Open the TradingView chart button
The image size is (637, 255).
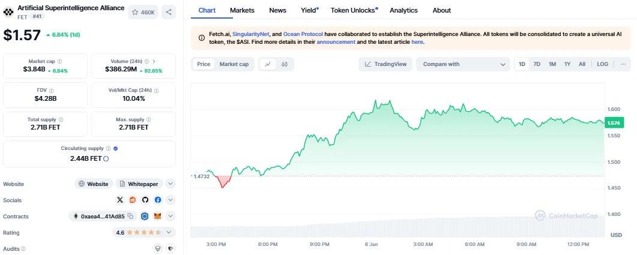[385, 64]
